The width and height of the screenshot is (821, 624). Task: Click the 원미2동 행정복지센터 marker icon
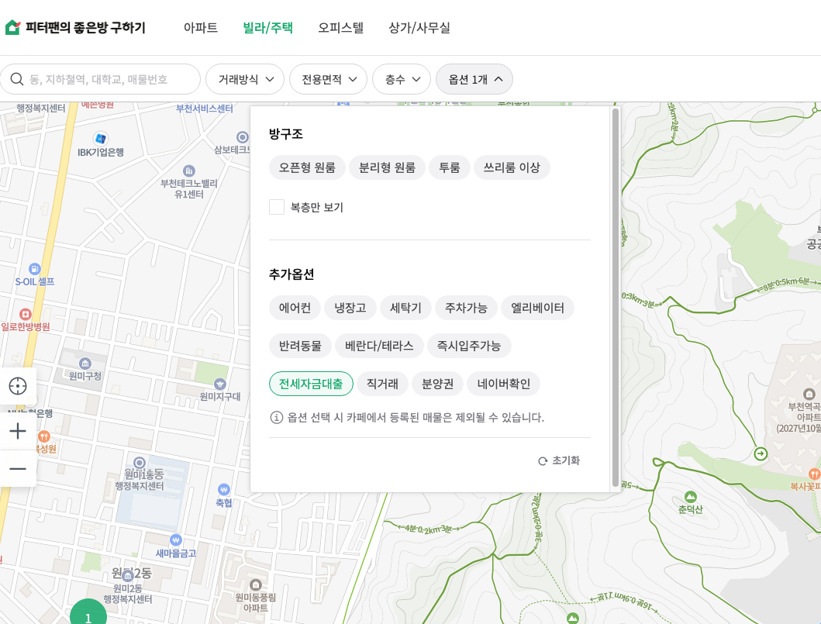click(127, 576)
